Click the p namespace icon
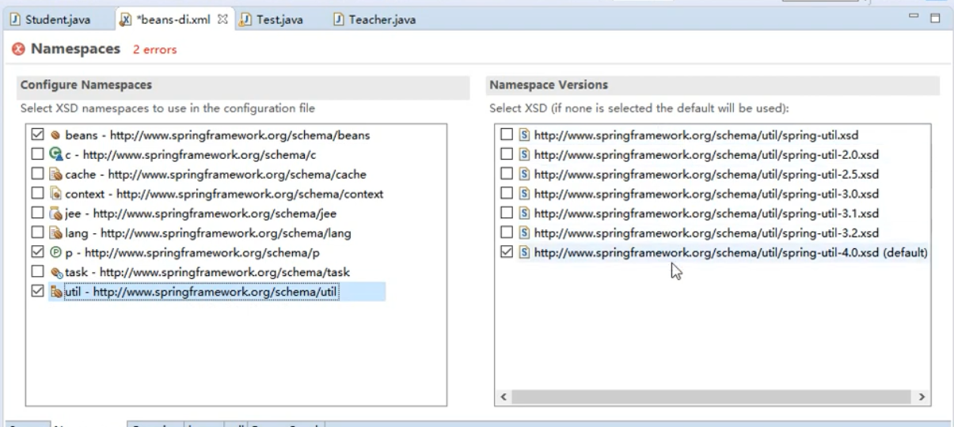The image size is (954, 427). coord(55,252)
